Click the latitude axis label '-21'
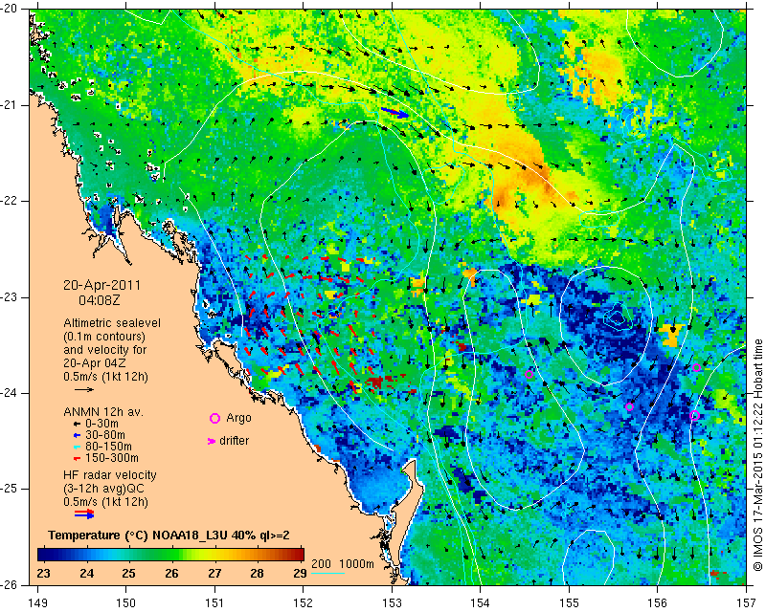The width and height of the screenshot is (766, 612). point(10,105)
